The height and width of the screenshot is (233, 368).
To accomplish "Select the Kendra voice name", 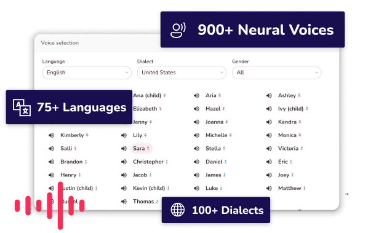I will 287,122.
